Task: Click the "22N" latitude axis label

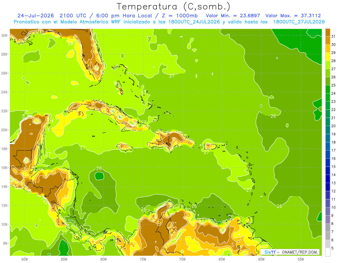Action: click(x=5, y=111)
